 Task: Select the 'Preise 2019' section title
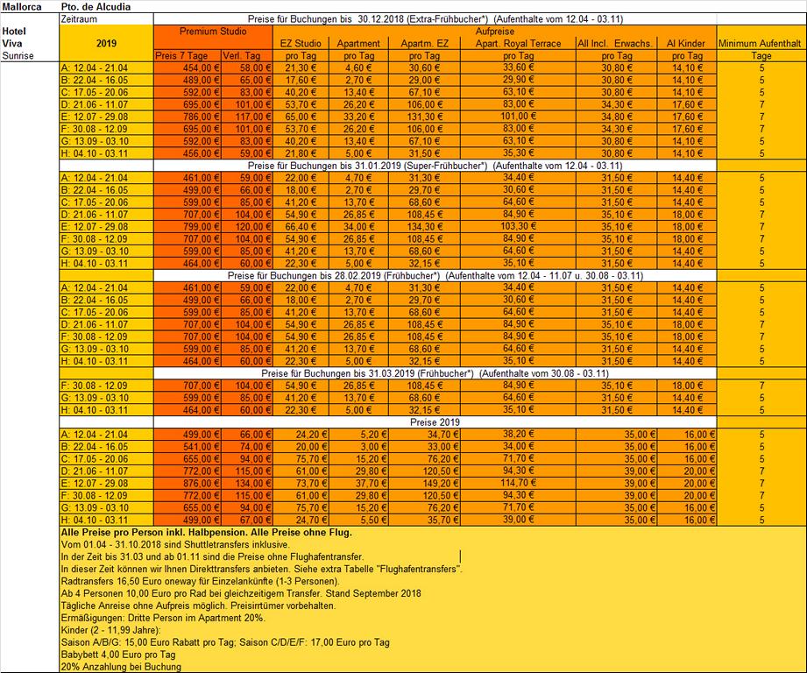click(x=435, y=422)
